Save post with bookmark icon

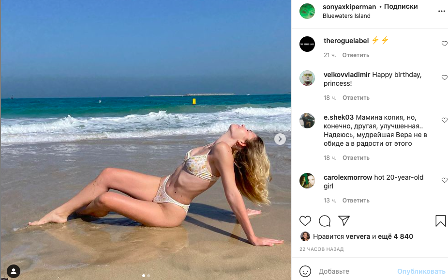tap(441, 221)
